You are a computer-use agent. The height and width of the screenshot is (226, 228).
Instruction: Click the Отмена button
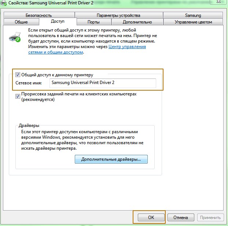tap(181, 218)
